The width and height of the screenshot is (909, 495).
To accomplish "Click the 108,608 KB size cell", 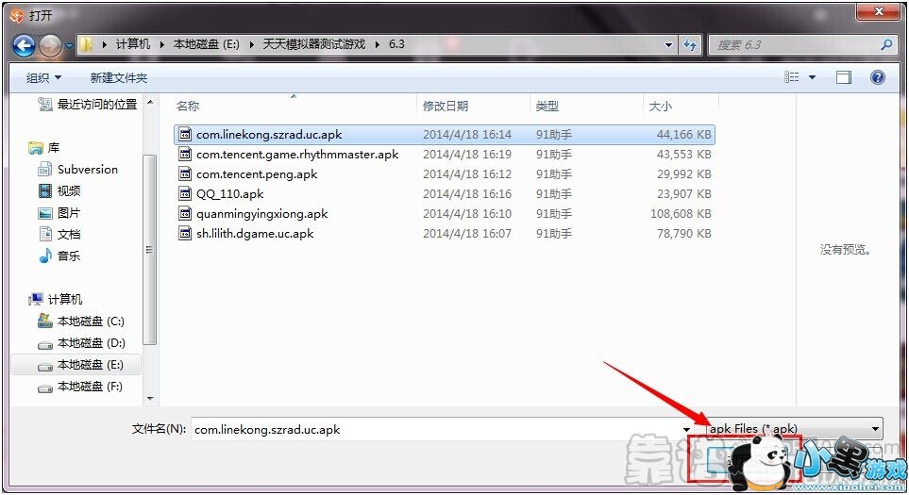I will 681,213.
